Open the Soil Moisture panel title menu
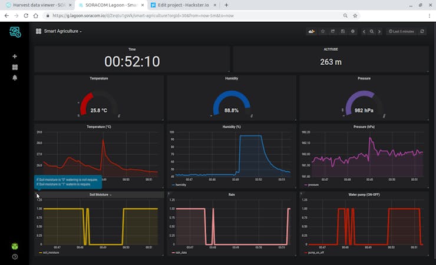Viewport: 436px width, 265px height. click(100, 195)
